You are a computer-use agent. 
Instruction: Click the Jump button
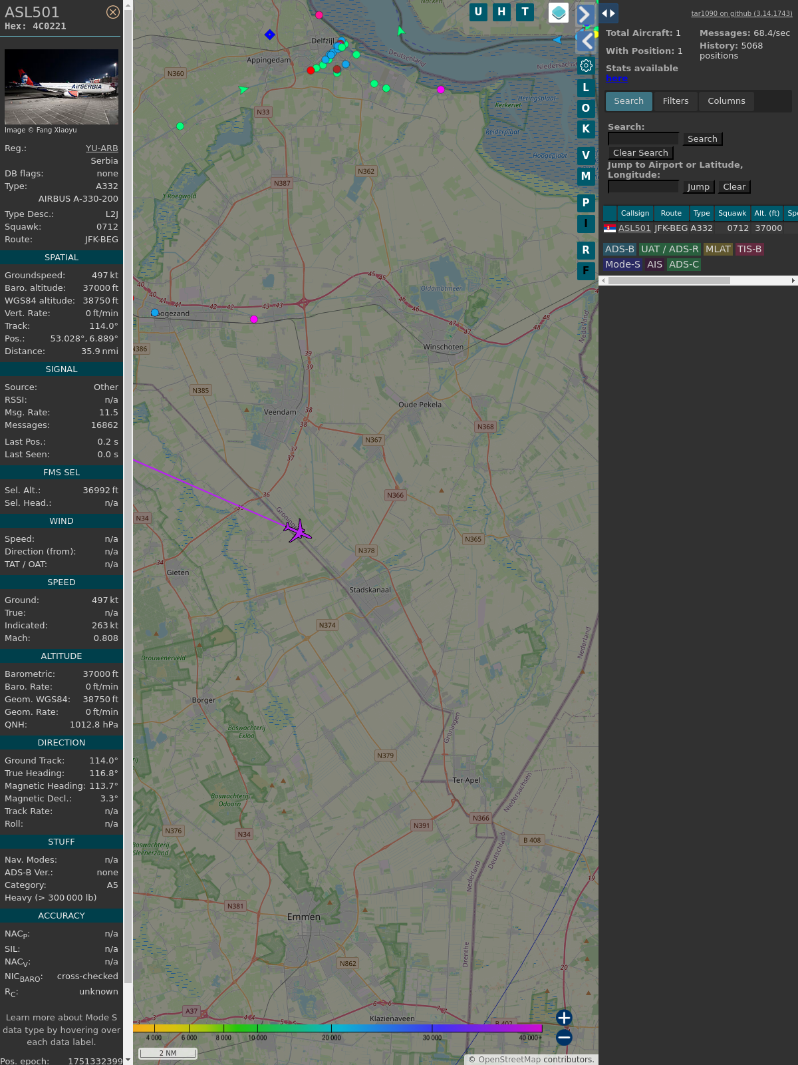click(x=698, y=187)
